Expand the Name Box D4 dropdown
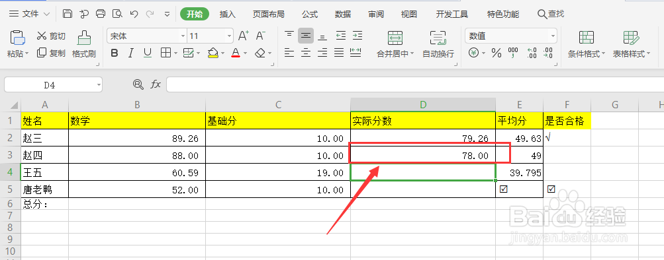664x260 pixels. [x=99, y=85]
